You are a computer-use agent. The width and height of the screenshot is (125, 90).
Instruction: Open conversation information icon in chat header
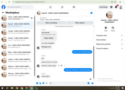click(x=91, y=13)
